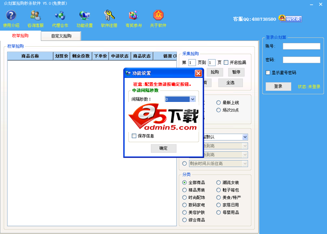Viewport: 327px width, 234px height.
Task: Select the 综合商品 category radio
Action: pyautogui.click(x=184, y=220)
